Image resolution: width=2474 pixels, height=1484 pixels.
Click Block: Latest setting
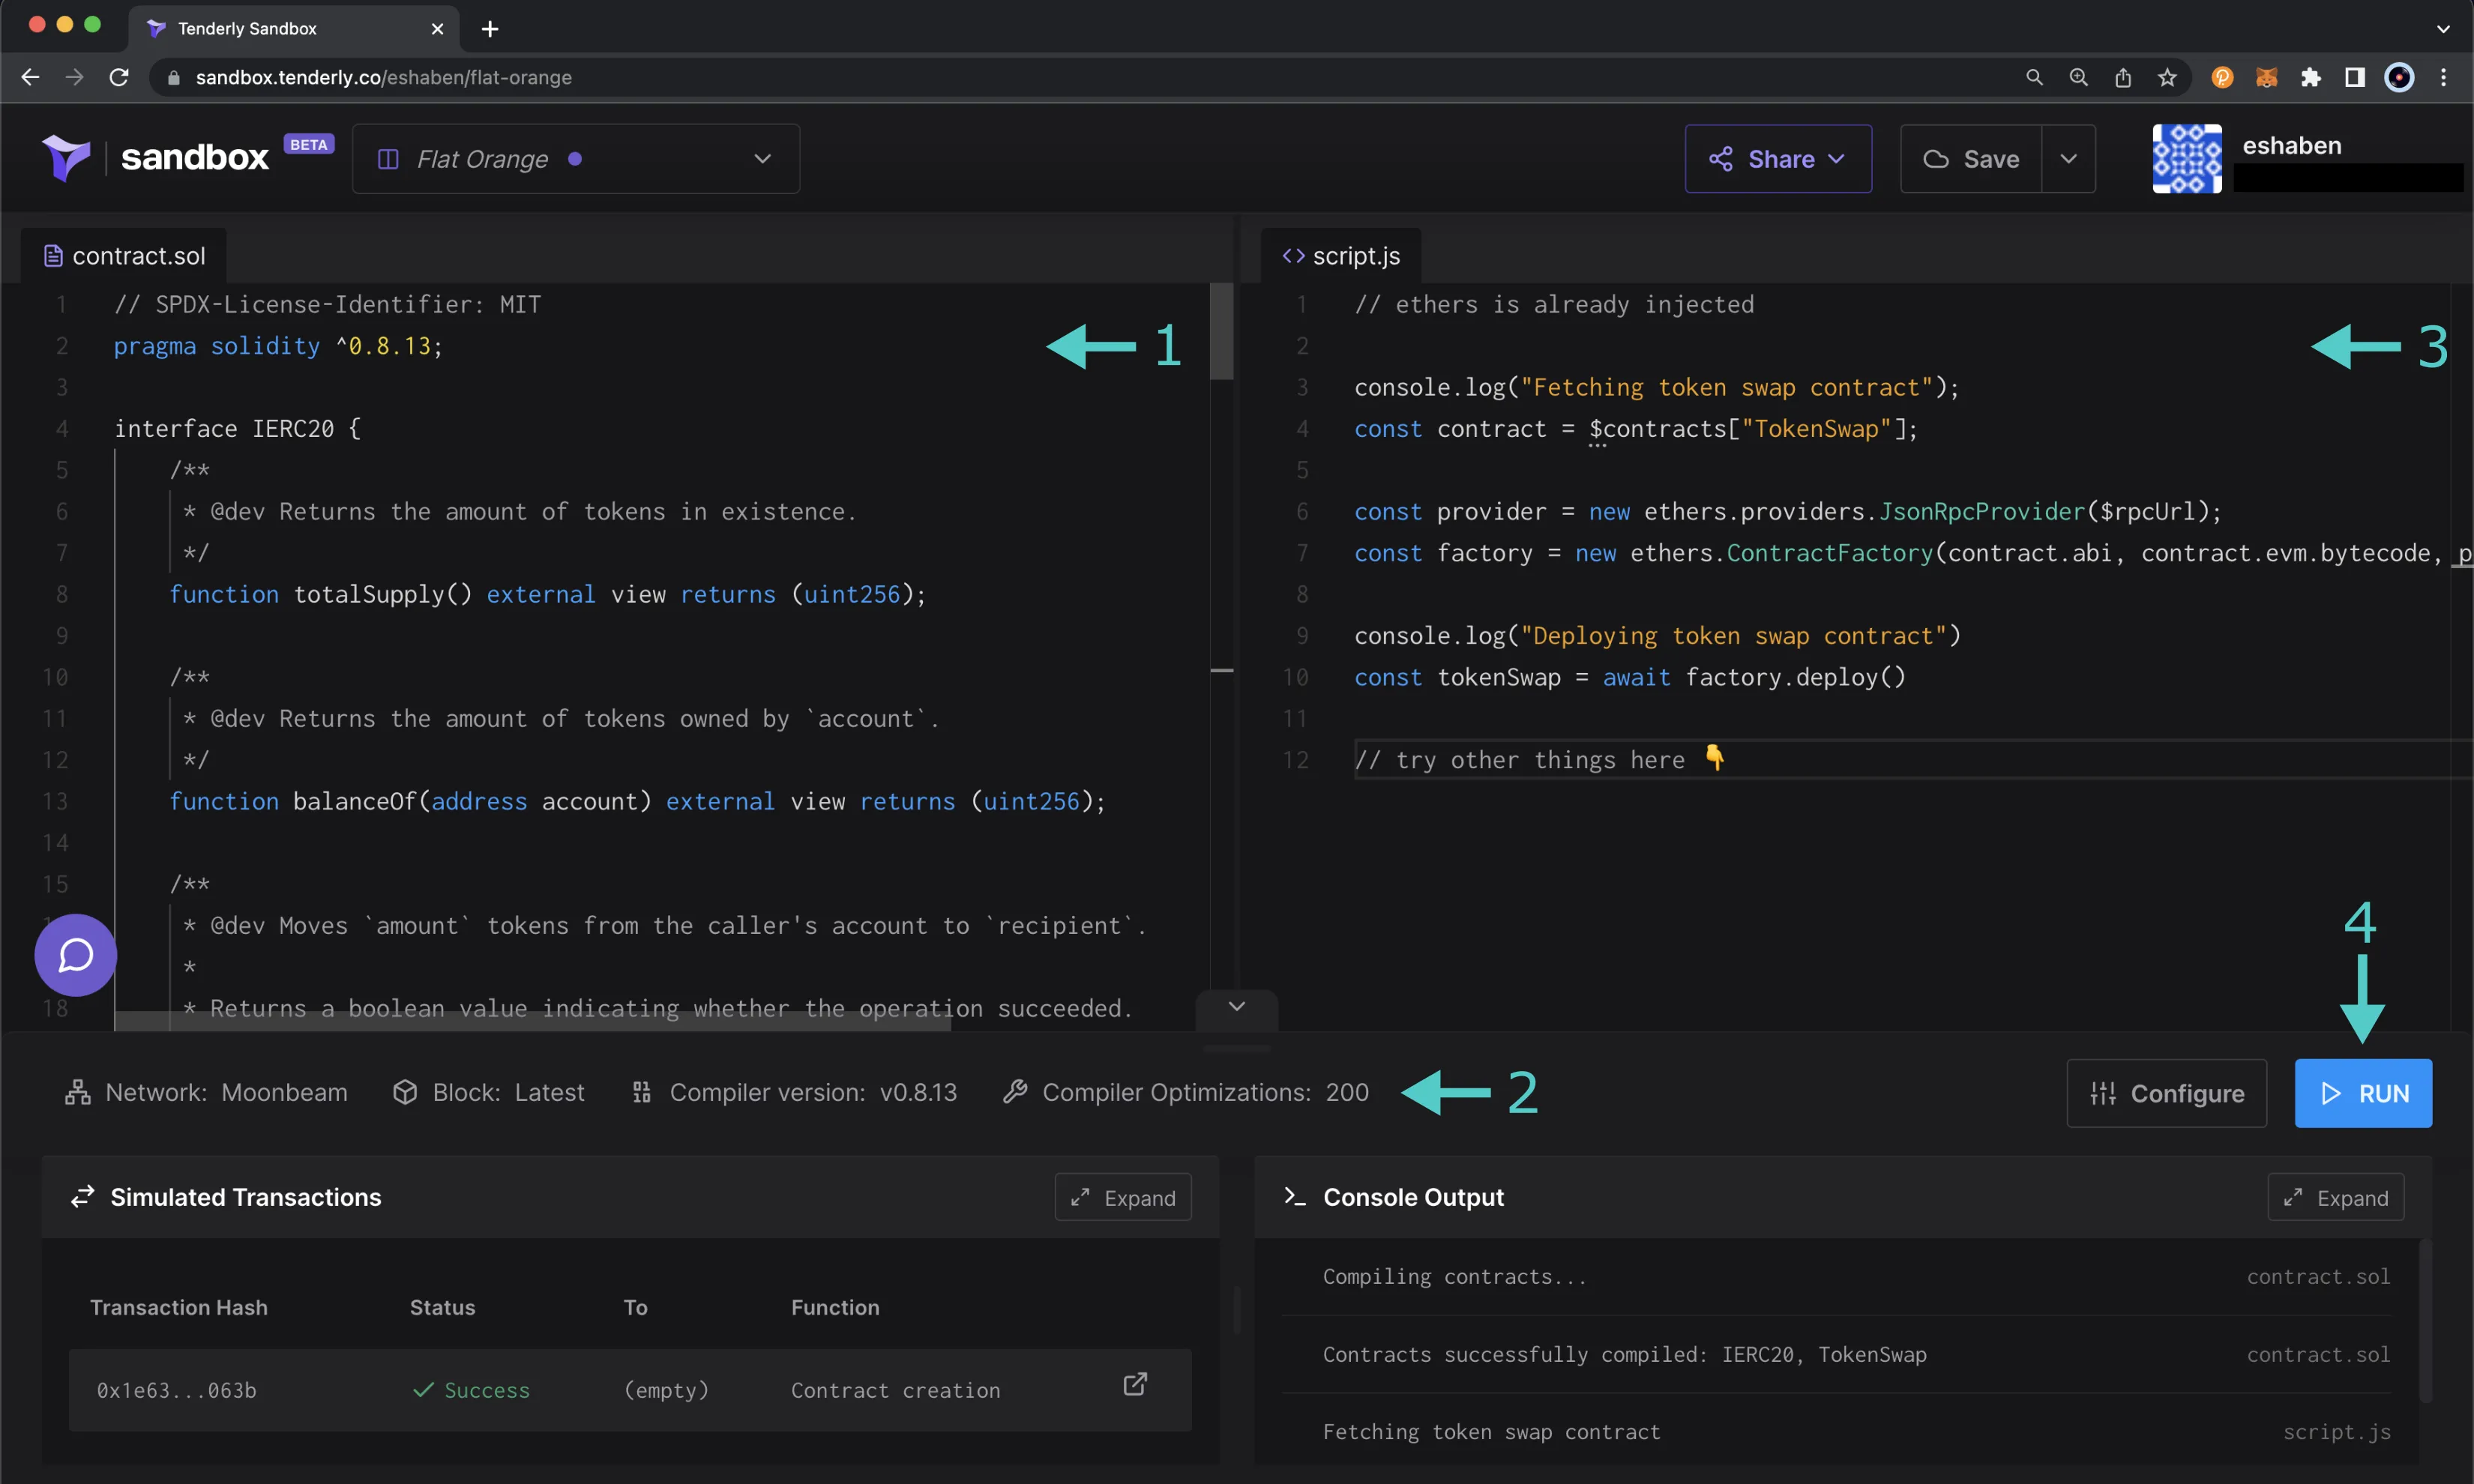pos(489,1092)
